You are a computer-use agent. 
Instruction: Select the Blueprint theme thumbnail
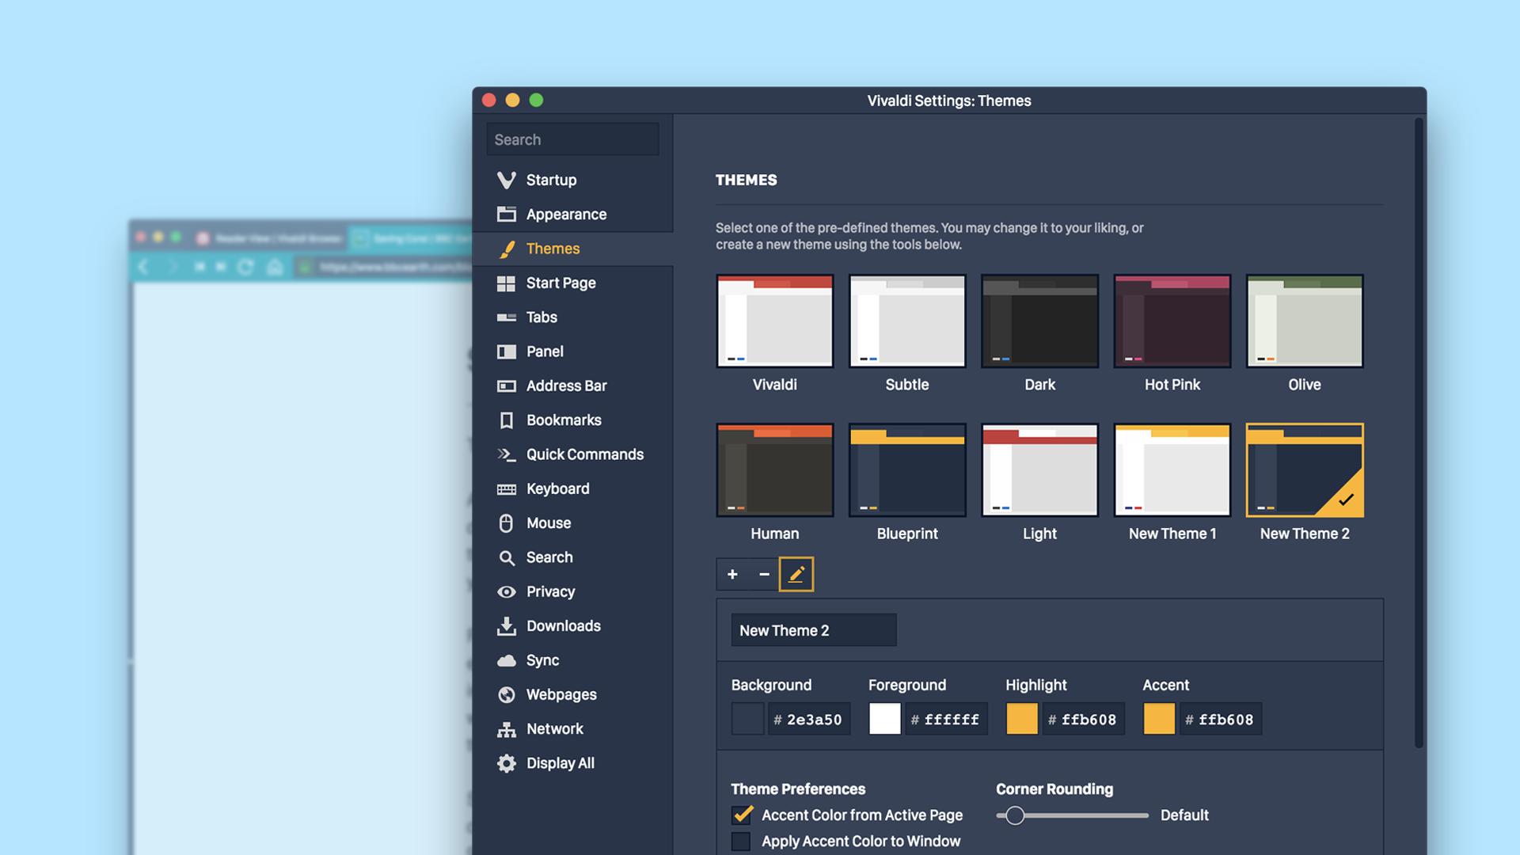tap(907, 470)
